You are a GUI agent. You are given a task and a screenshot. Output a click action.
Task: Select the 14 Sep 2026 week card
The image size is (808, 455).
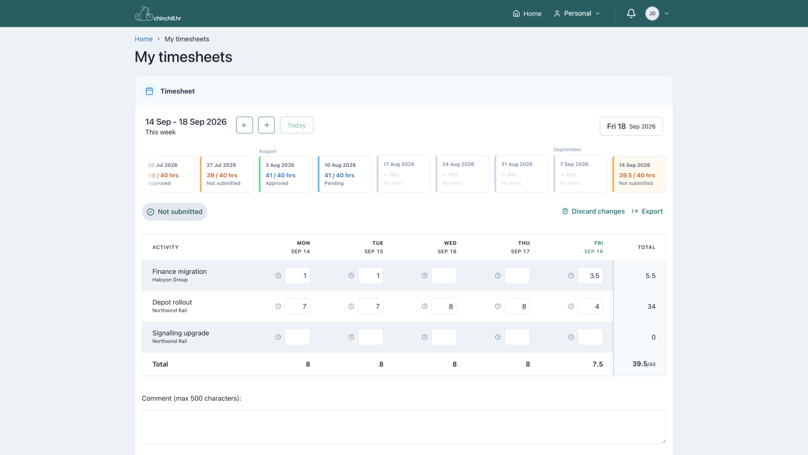tap(639, 174)
